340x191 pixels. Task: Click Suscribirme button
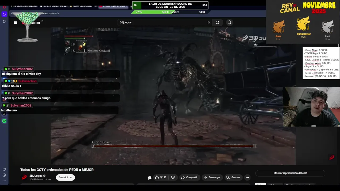[65, 177]
